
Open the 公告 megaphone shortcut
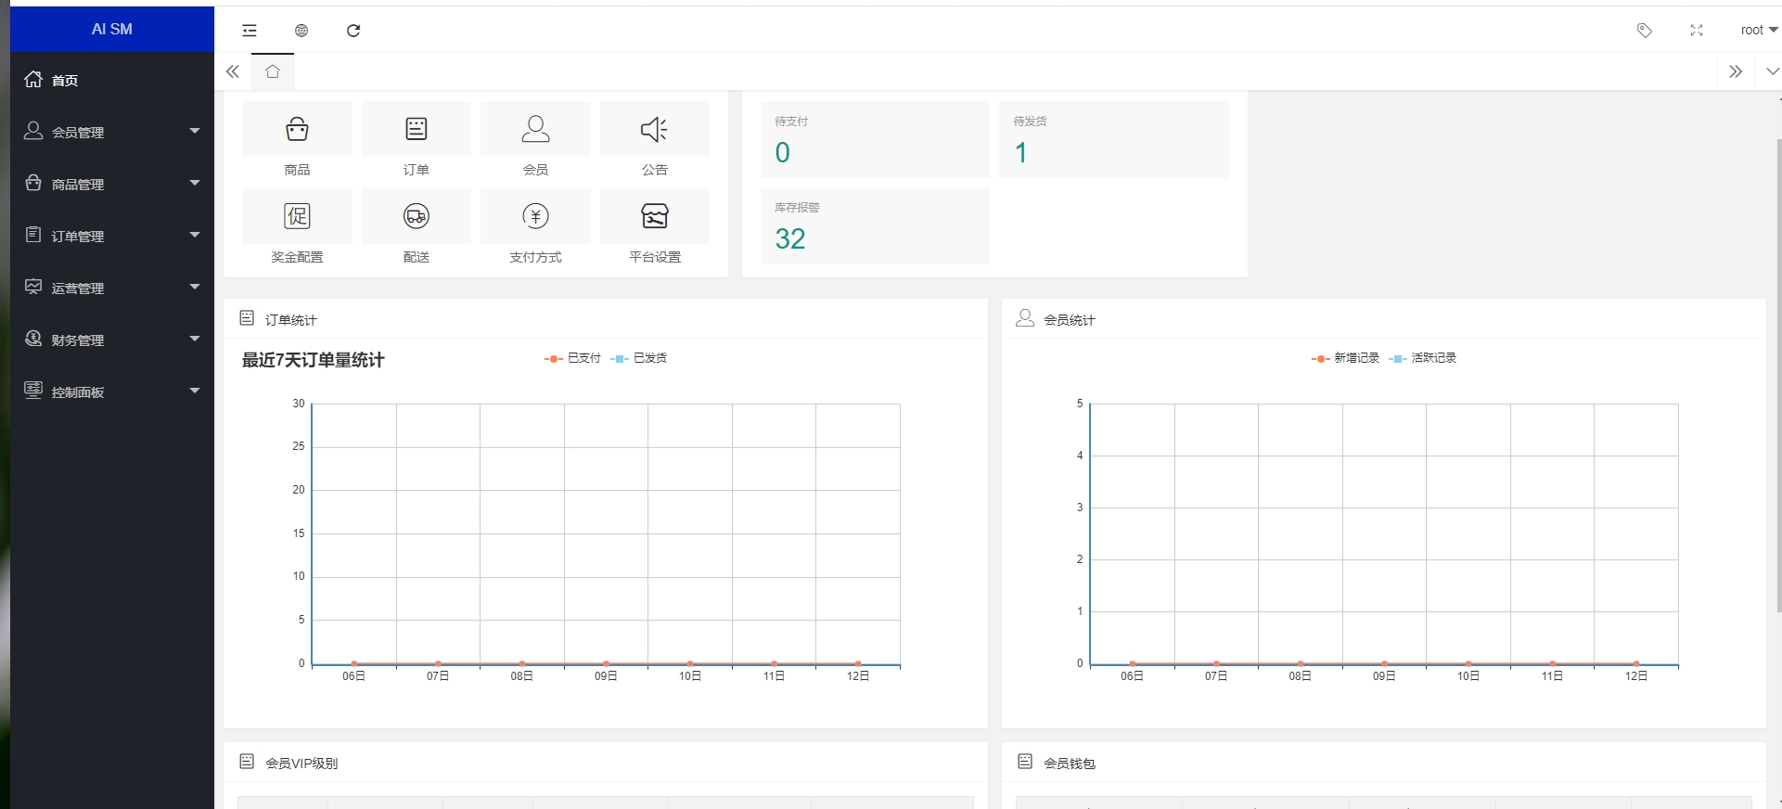click(x=655, y=129)
